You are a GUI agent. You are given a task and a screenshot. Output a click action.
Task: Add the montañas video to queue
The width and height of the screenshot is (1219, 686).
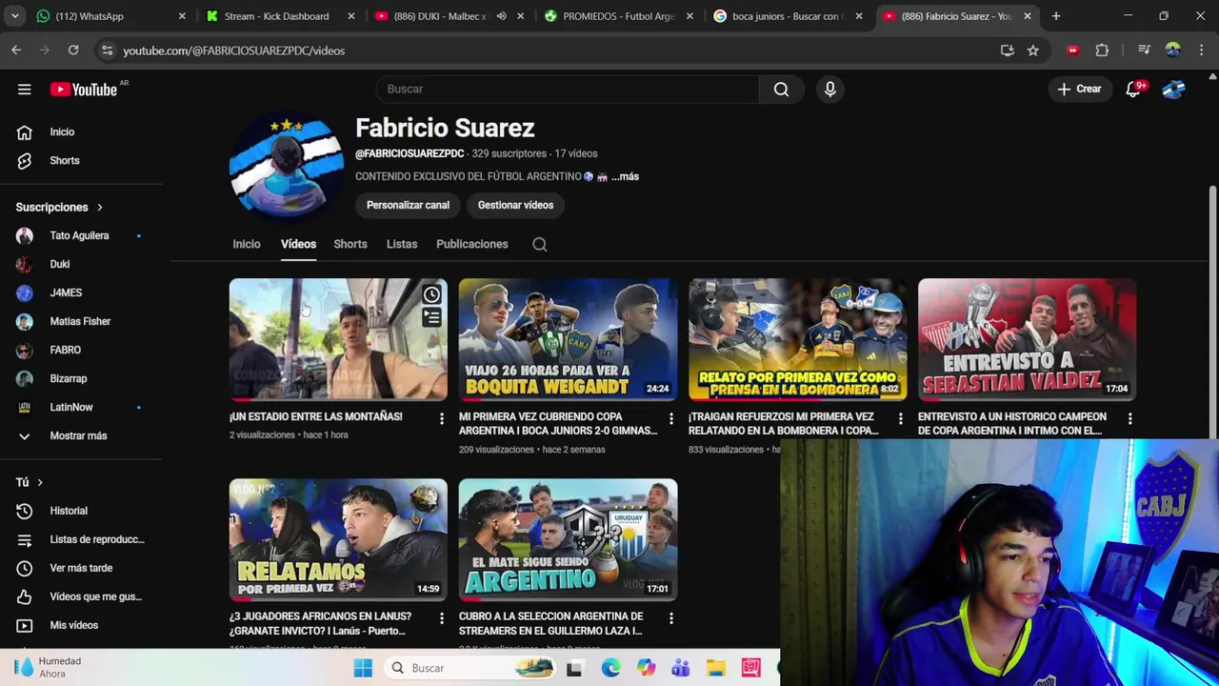[x=431, y=318]
